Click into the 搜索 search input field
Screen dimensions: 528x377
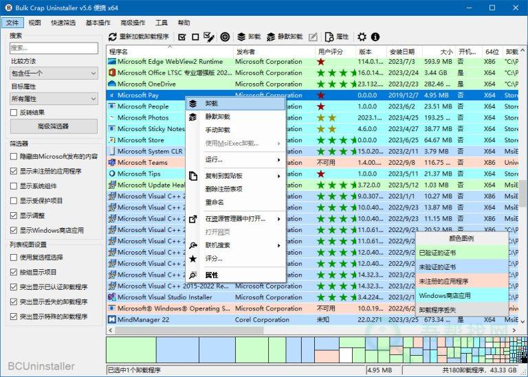[x=54, y=48]
